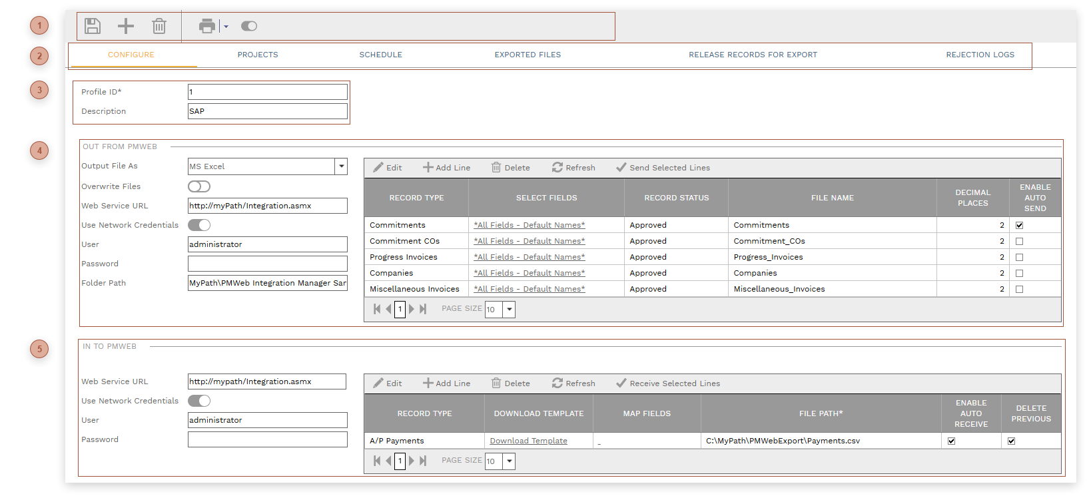Click Receive Selected Lines
Screen dimensions: 1089x498
click(x=668, y=383)
